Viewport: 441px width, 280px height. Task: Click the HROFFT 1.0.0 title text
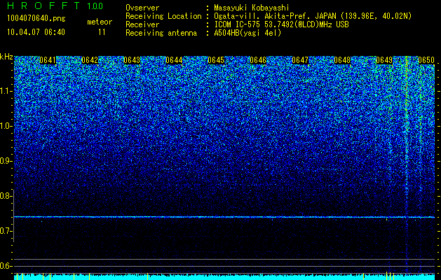coord(55,6)
